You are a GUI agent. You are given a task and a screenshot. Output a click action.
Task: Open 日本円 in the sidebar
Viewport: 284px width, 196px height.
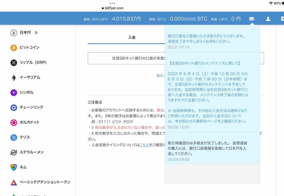25,33
